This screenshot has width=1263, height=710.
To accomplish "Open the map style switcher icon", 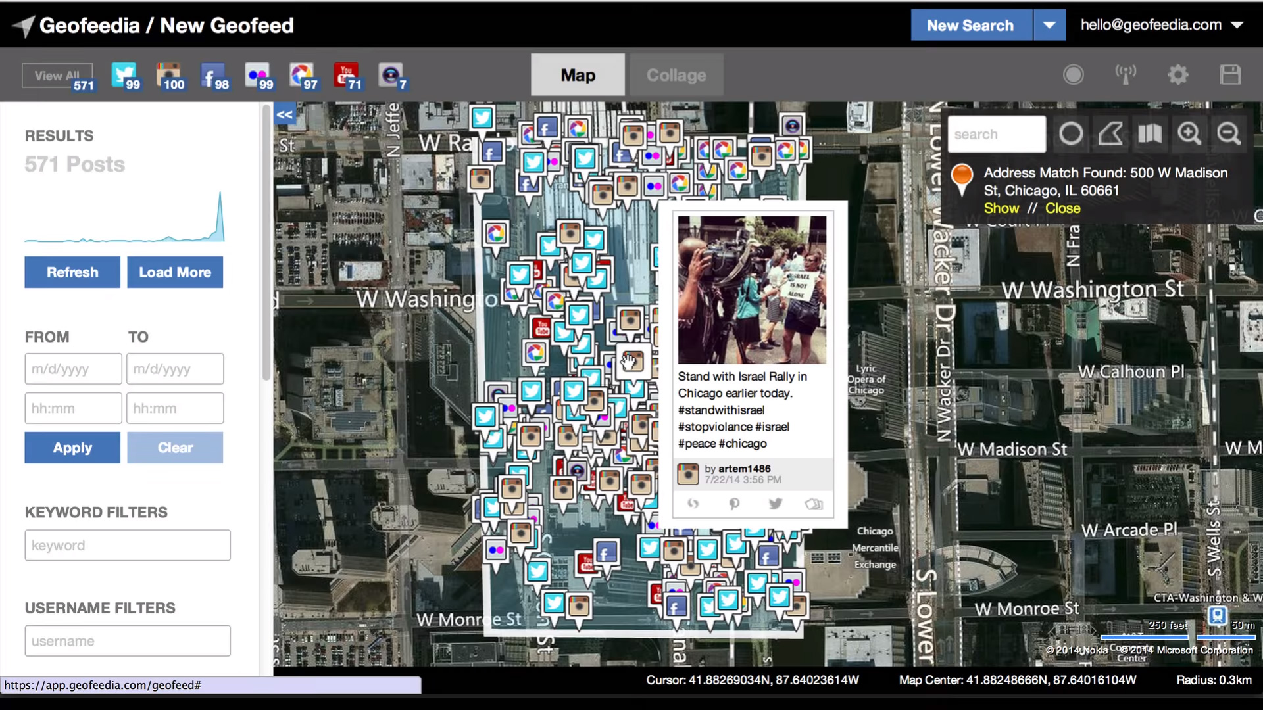I will click(x=1150, y=134).
